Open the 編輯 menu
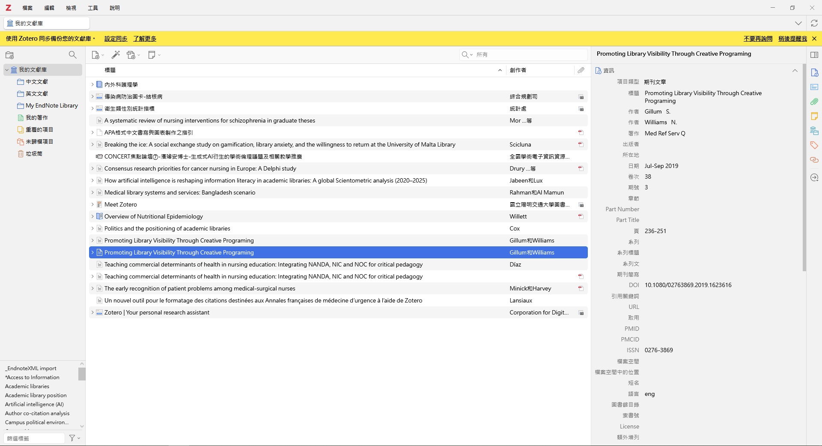 point(49,8)
